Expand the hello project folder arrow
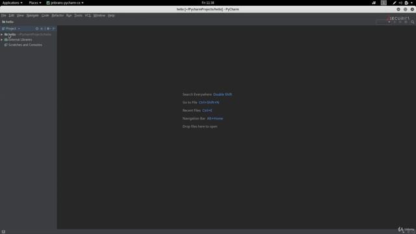The width and height of the screenshot is (416, 234). pyautogui.click(x=2, y=34)
